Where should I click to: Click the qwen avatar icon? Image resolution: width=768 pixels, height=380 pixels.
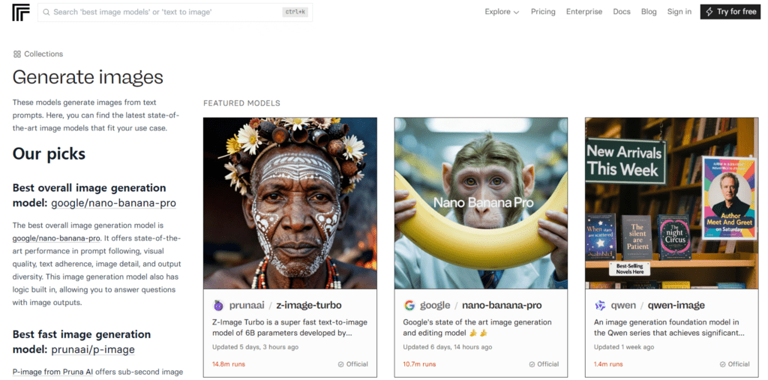[600, 305]
